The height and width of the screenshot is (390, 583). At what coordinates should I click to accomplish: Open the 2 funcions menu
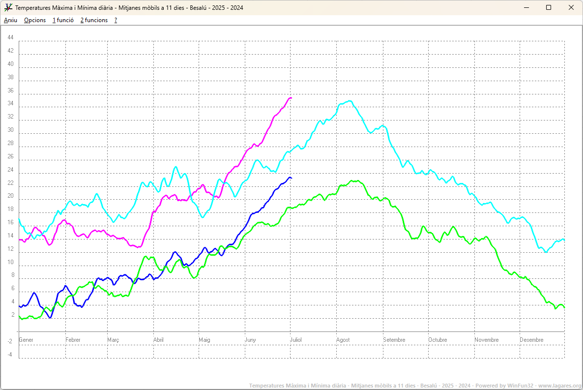(x=94, y=20)
